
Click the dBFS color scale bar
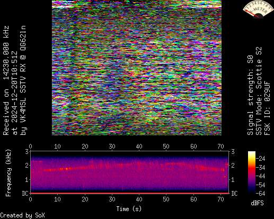click(x=252, y=172)
